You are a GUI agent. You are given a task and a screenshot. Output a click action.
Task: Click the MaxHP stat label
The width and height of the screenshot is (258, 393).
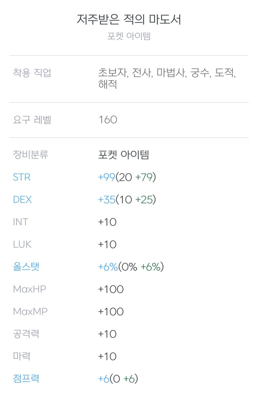pyautogui.click(x=29, y=289)
